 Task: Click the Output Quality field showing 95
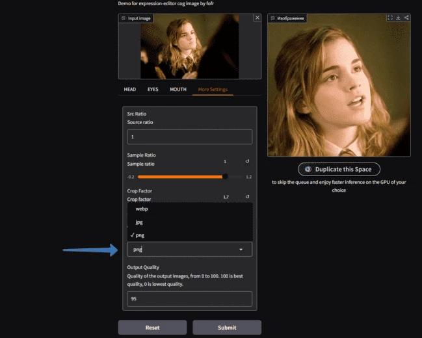tap(190, 299)
